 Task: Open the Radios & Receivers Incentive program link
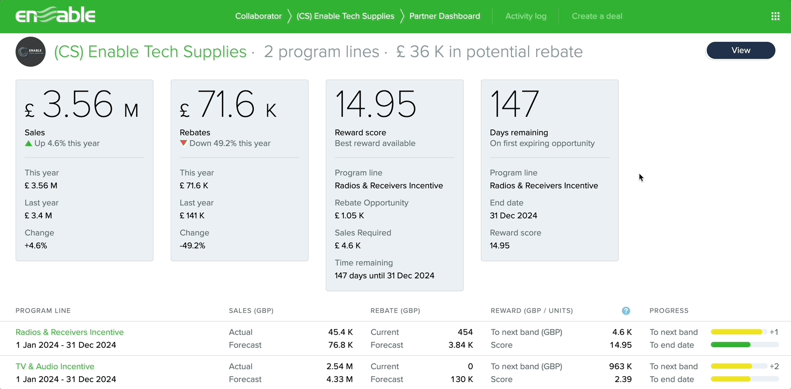70,332
